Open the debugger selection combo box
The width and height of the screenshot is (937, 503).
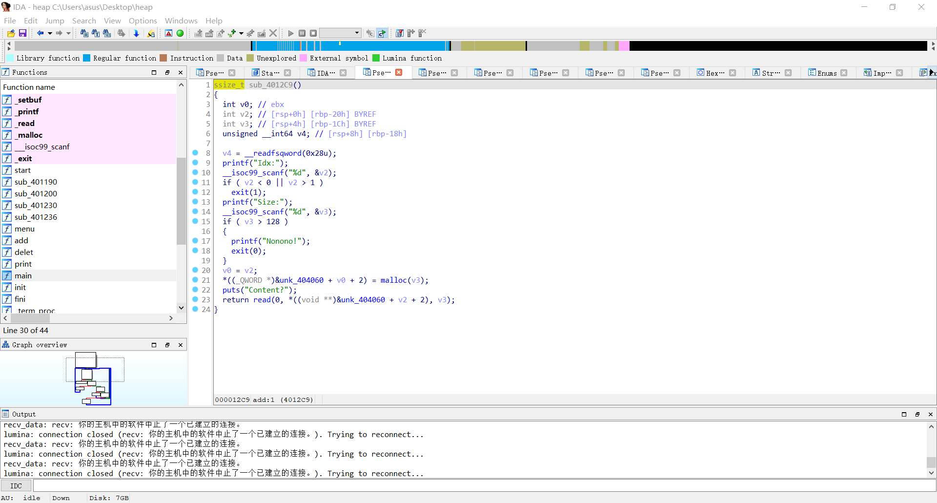pyautogui.click(x=340, y=33)
